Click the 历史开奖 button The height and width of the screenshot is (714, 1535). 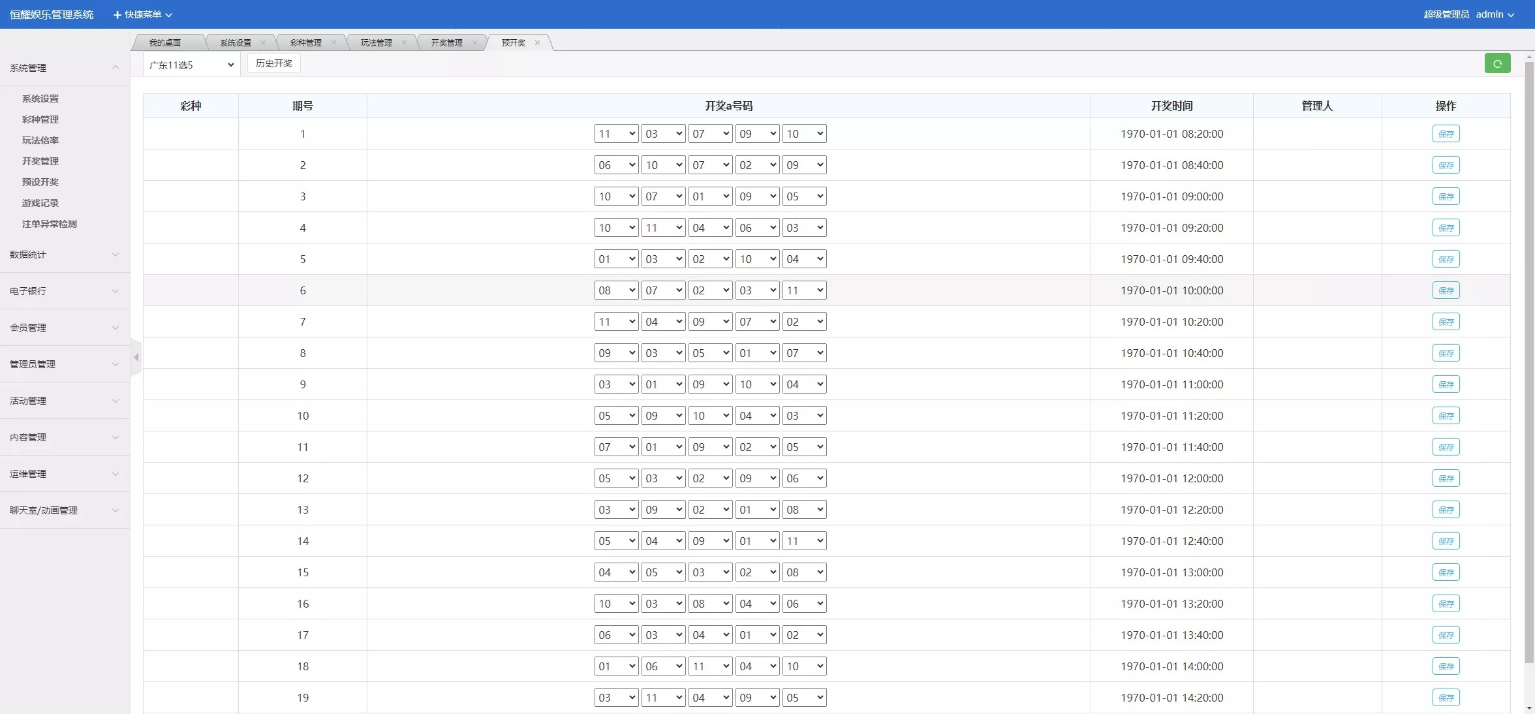274,63
